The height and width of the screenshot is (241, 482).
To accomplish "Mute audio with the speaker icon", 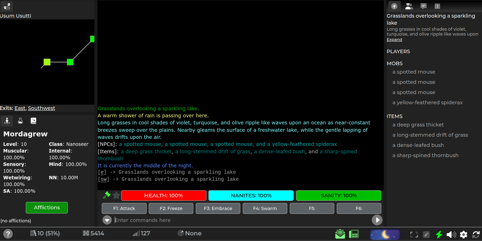I will pyautogui.click(x=451, y=234).
